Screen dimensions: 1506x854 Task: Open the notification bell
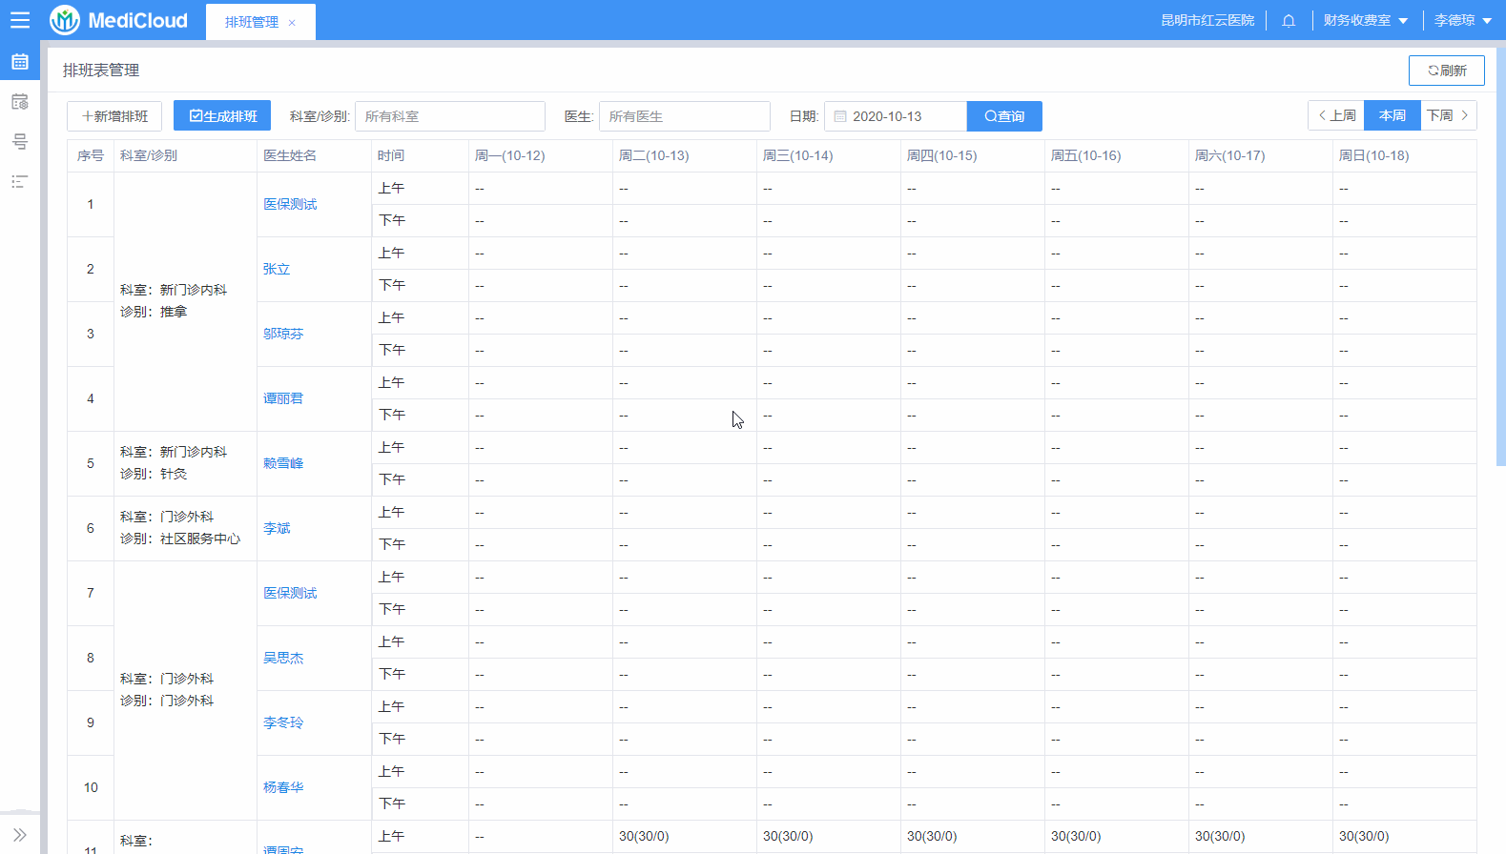coord(1289,21)
